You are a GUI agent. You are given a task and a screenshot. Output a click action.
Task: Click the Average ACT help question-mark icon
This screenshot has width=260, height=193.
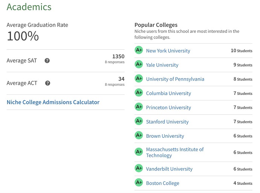(x=47, y=83)
